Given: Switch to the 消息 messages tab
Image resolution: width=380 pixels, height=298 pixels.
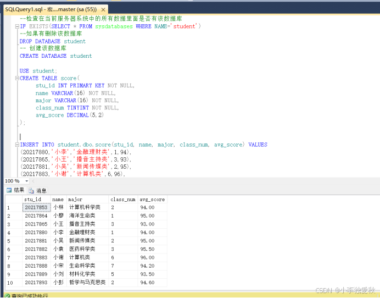Looking at the screenshot, I should click(x=37, y=190).
